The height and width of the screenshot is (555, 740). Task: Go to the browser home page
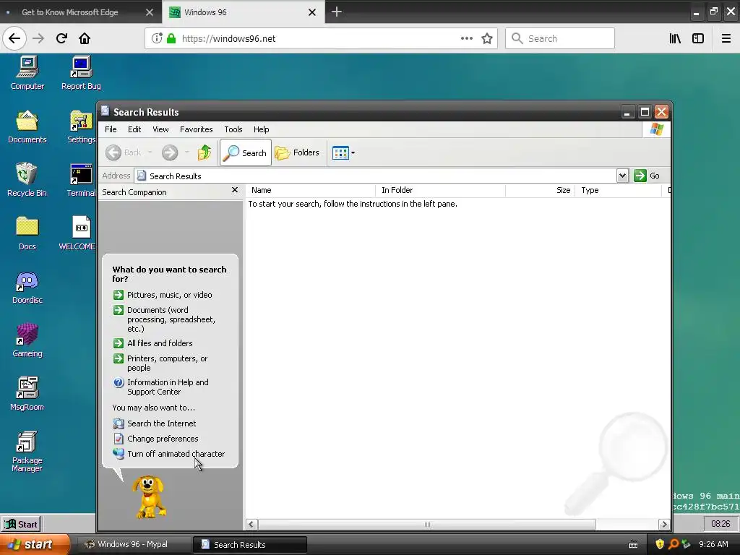85,38
